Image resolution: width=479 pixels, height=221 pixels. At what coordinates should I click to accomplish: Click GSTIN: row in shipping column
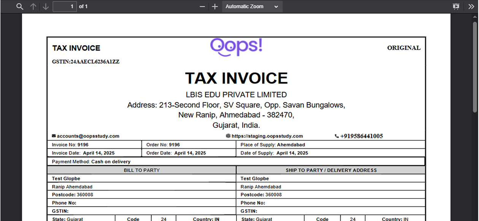point(331,211)
